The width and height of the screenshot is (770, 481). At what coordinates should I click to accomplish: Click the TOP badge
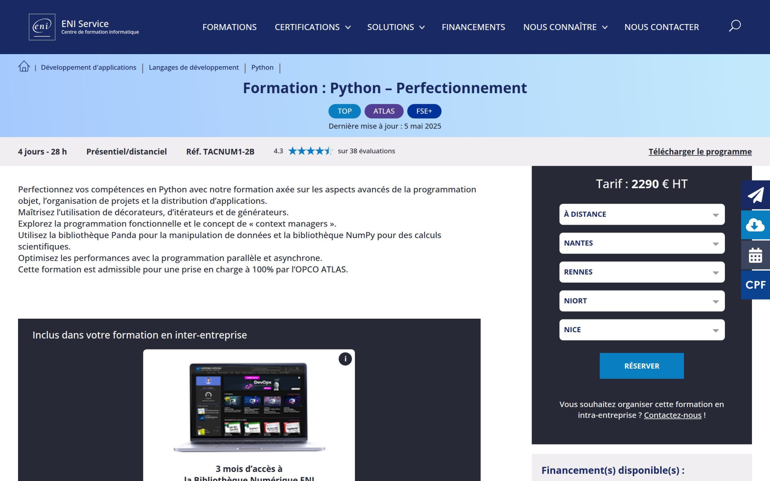(x=344, y=111)
